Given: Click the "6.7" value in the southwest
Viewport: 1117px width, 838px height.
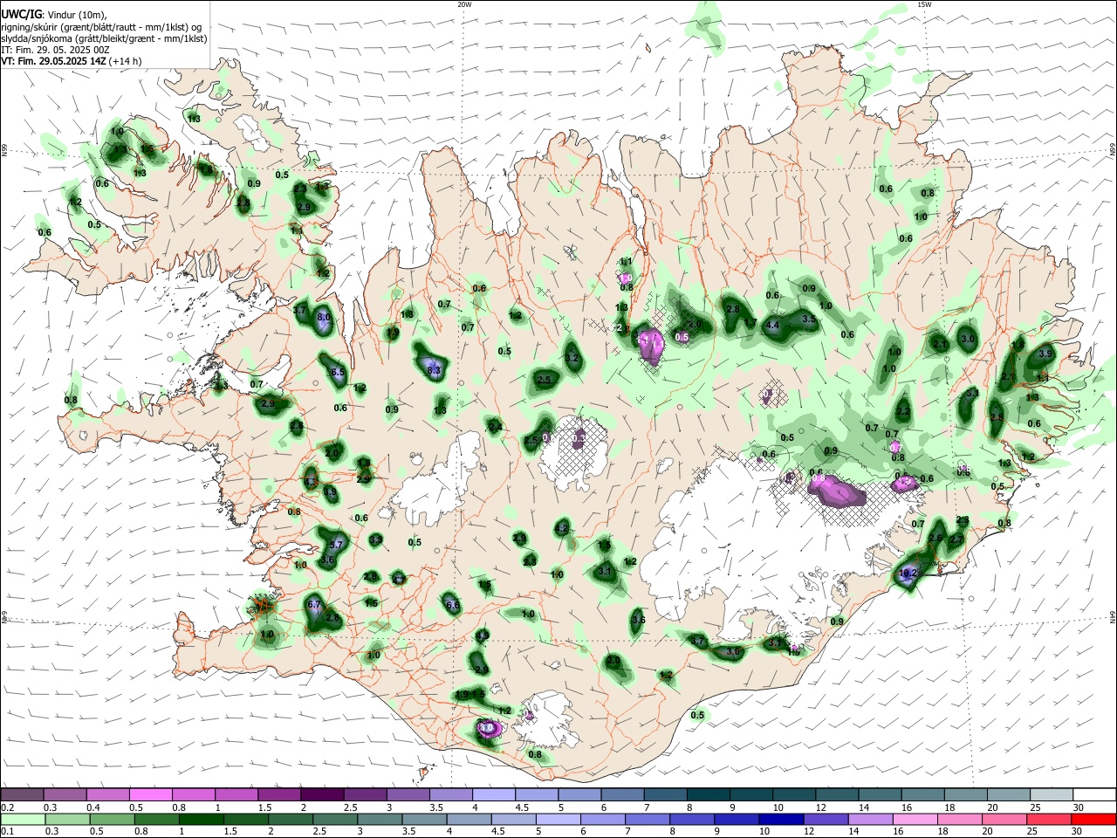Looking at the screenshot, I should click(x=315, y=604).
